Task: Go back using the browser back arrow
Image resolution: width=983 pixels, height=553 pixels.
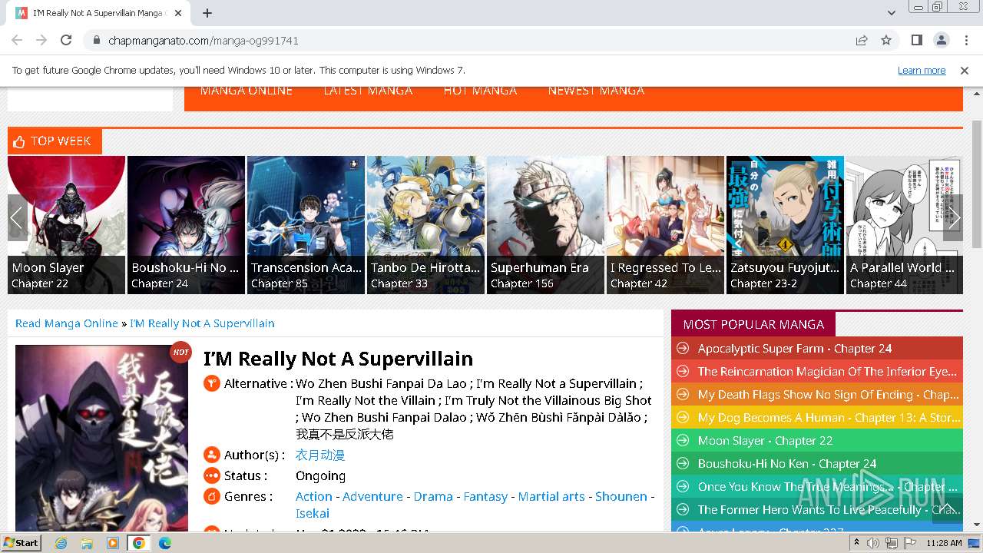Action: tap(17, 40)
